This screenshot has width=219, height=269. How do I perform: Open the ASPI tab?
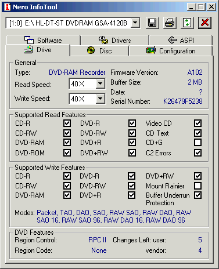pyautogui.click(x=181, y=40)
